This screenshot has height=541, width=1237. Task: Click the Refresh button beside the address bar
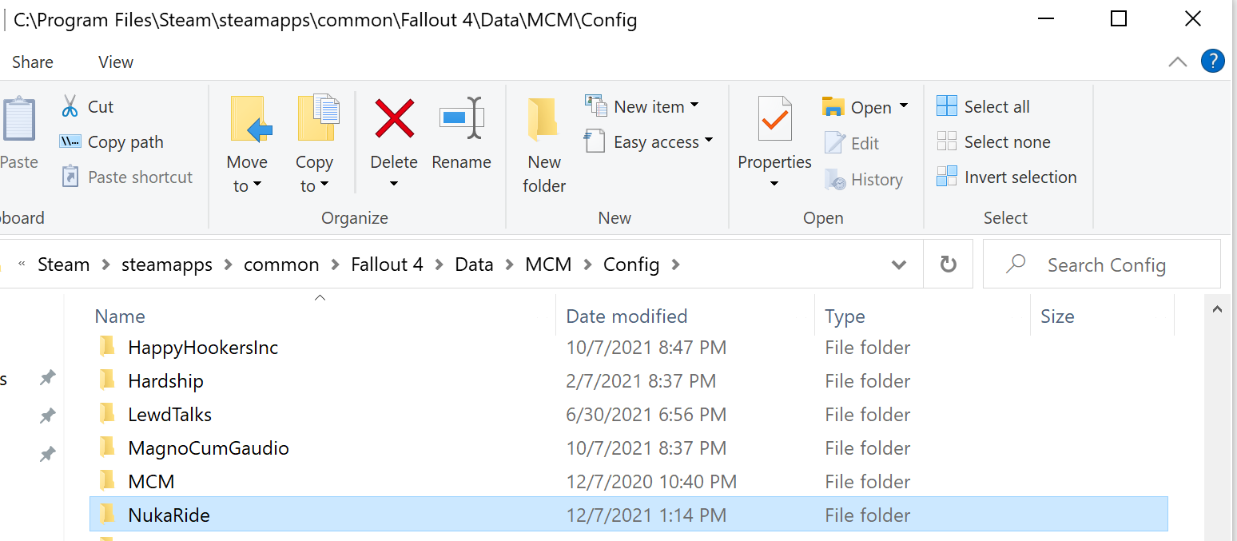pyautogui.click(x=949, y=265)
